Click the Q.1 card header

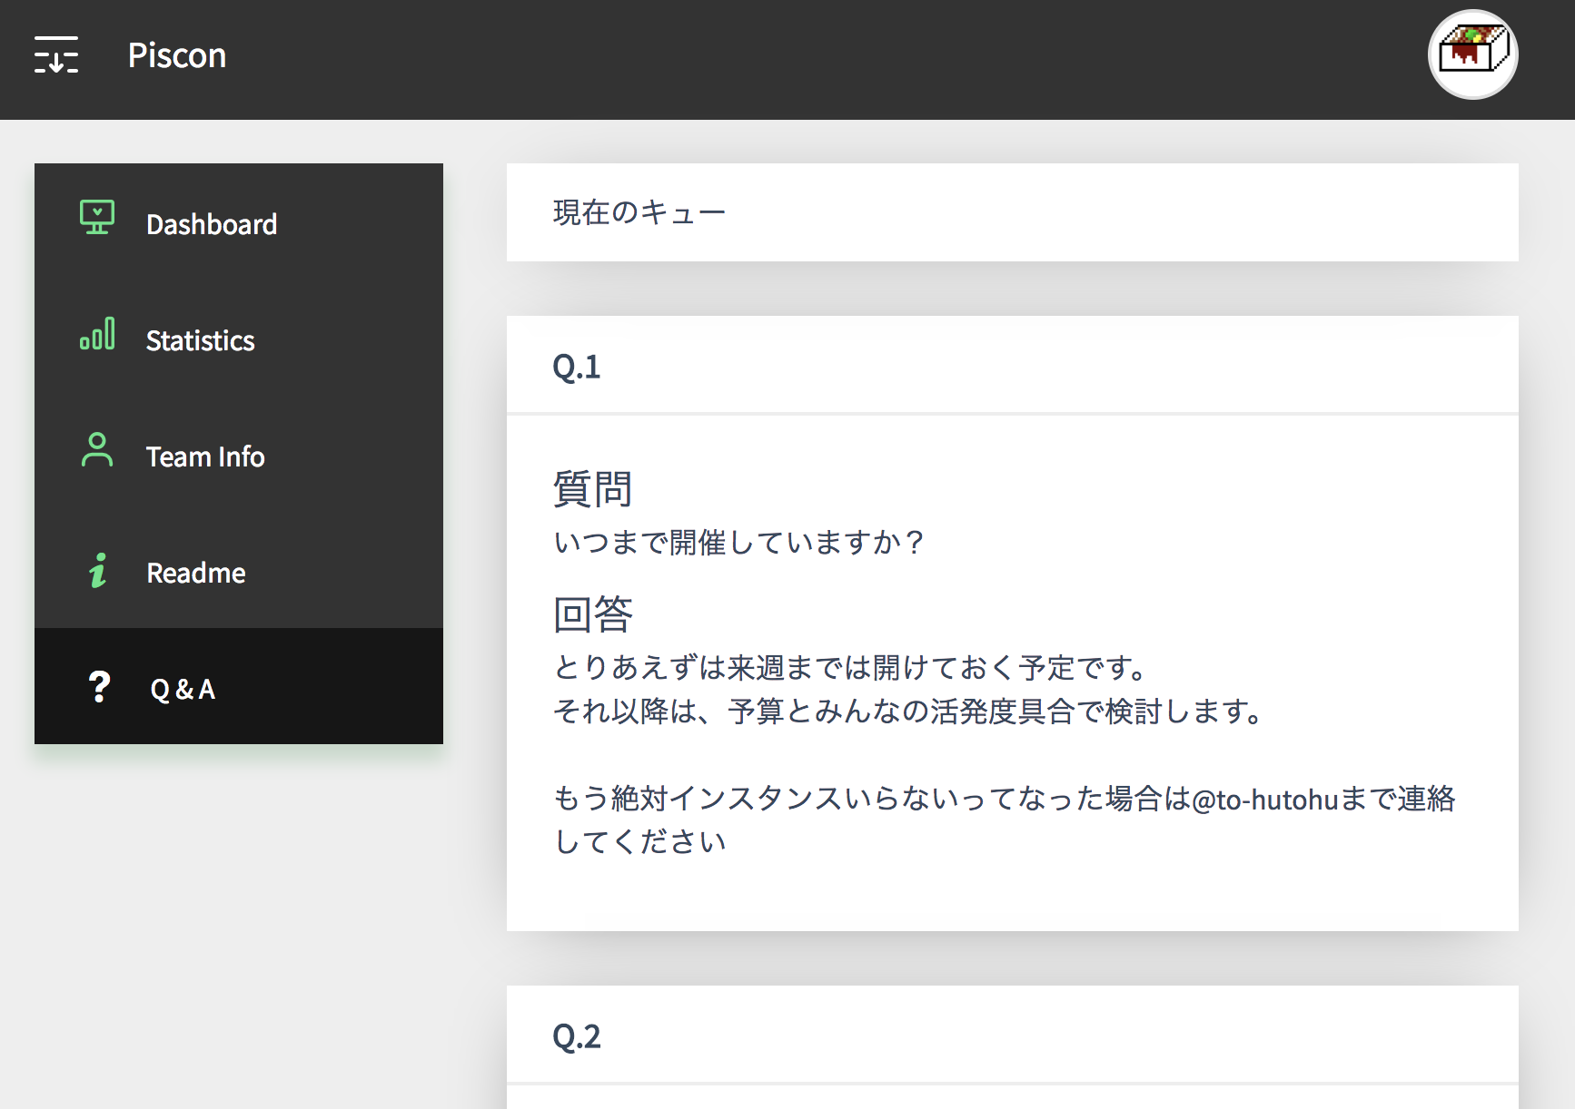[x=1012, y=366]
